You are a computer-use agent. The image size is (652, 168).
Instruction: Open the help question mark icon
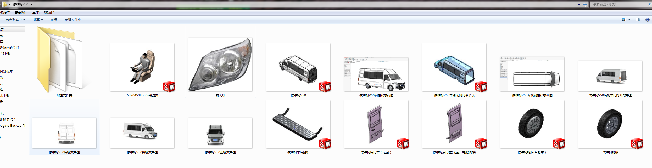click(x=647, y=20)
